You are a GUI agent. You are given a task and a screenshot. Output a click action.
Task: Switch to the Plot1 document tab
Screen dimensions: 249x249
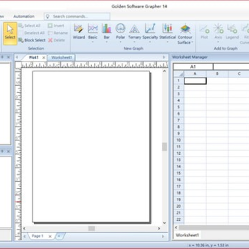pos(34,57)
